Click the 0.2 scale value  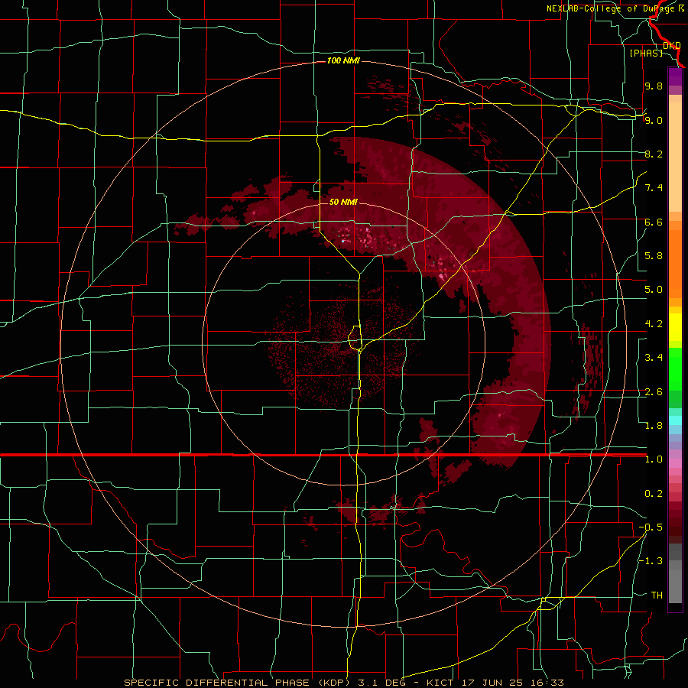(654, 494)
